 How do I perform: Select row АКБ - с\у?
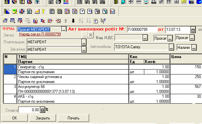point(73,96)
